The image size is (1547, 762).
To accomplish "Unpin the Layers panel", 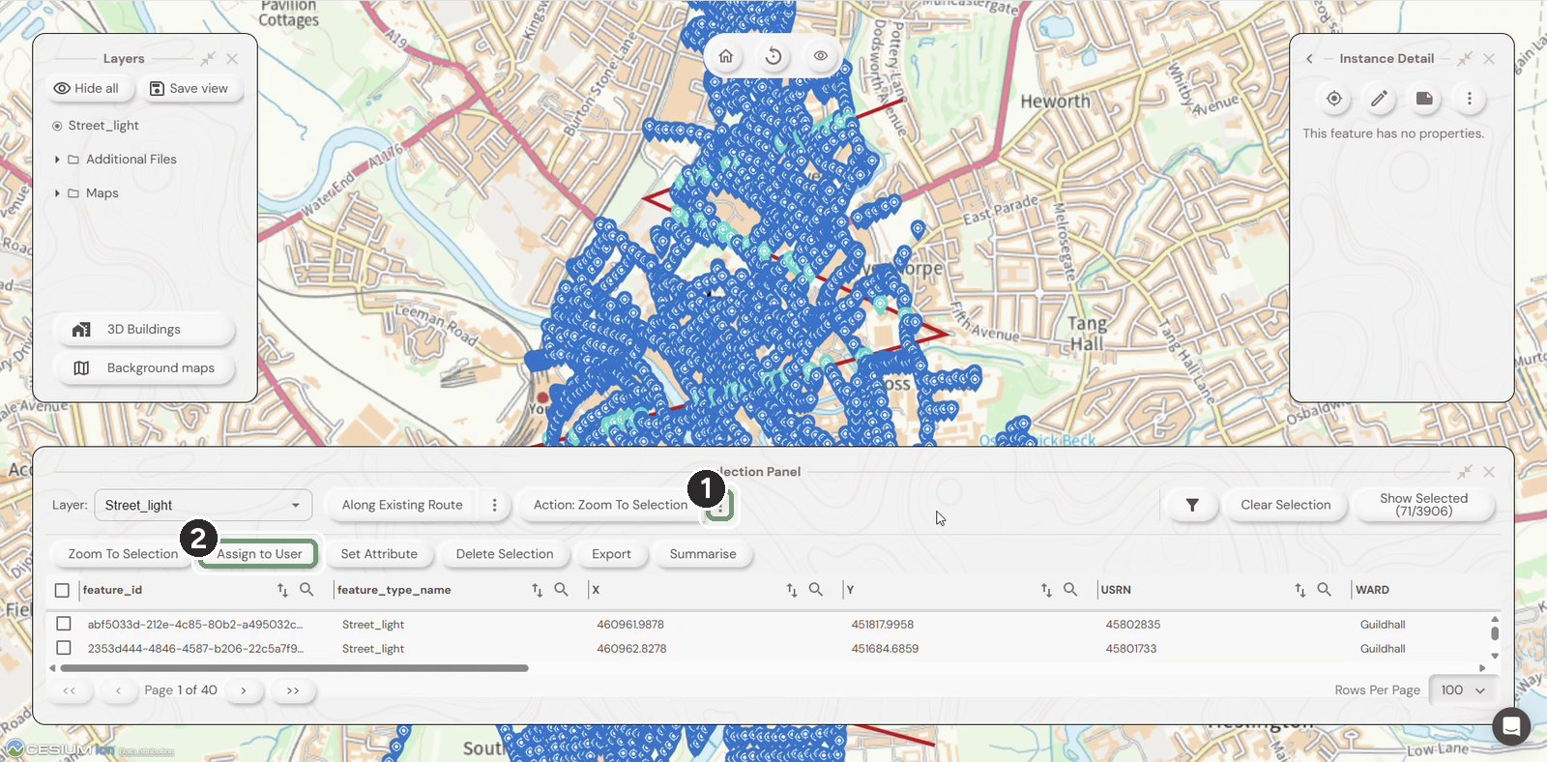I will [208, 59].
